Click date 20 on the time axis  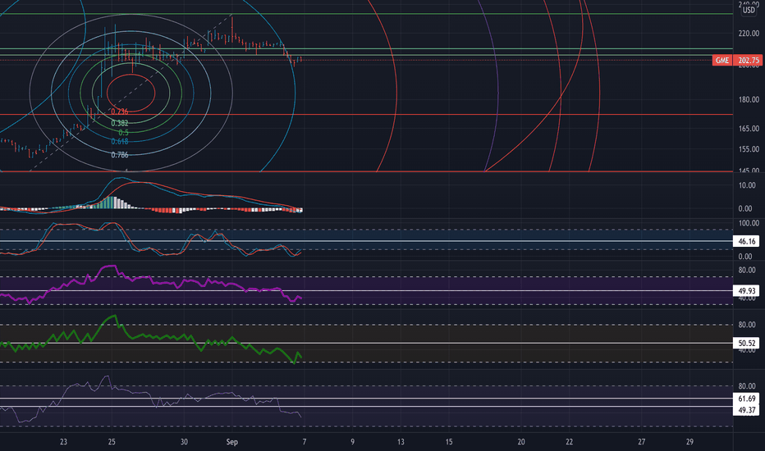tap(521, 442)
